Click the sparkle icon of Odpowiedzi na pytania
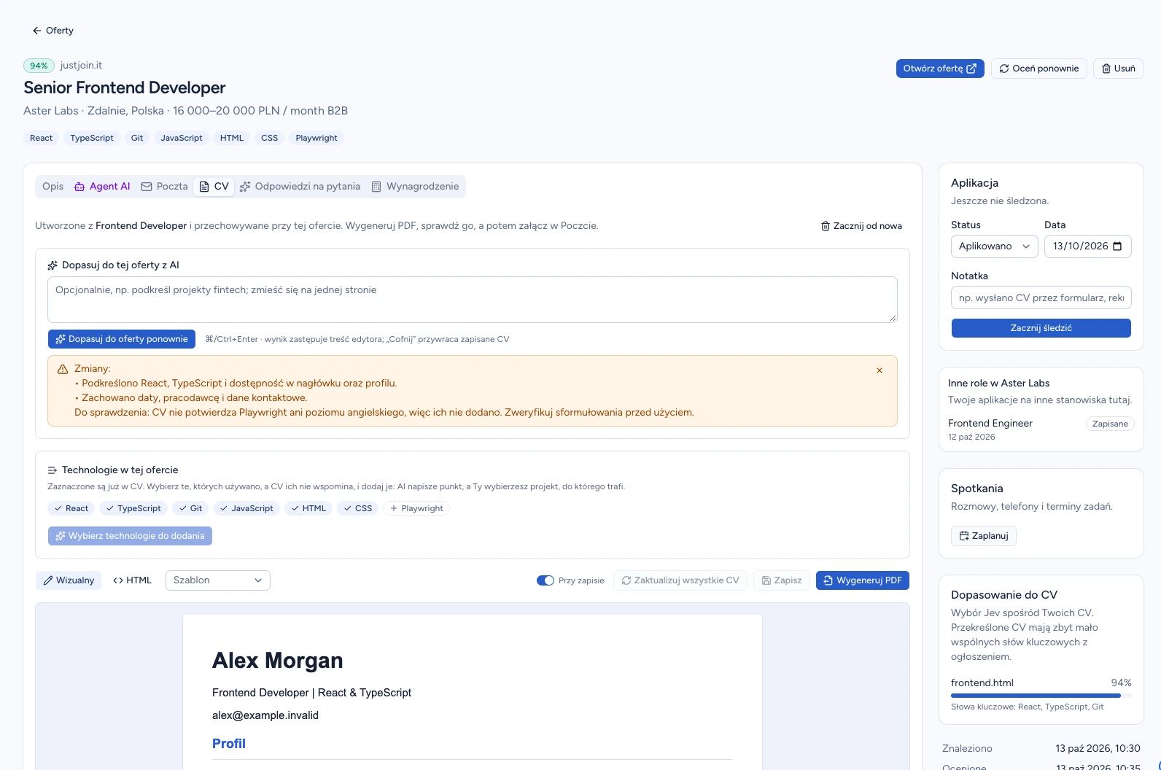 (245, 187)
